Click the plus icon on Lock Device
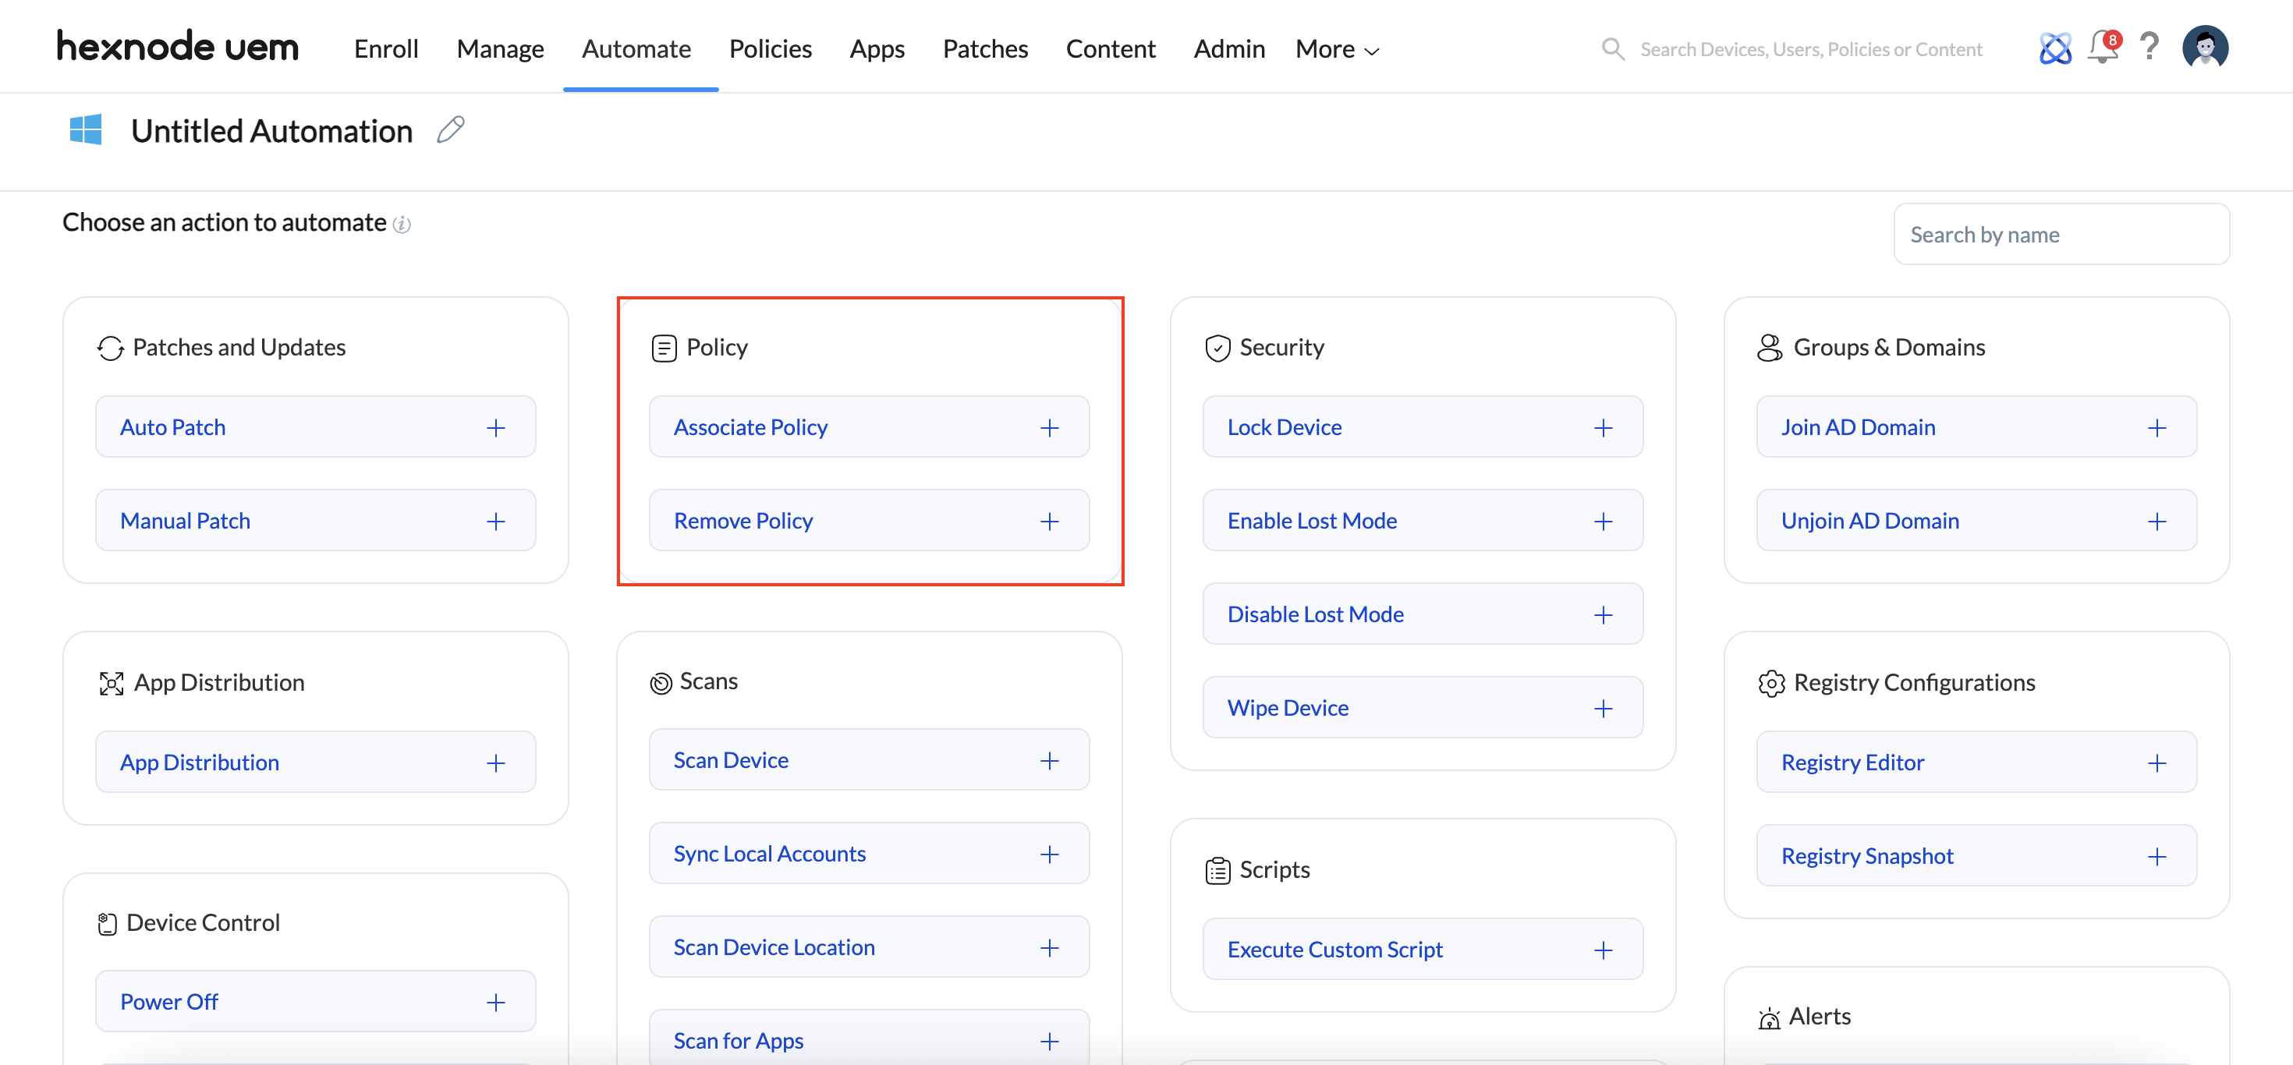Viewport: 2293px width, 1065px height. pos(1602,428)
